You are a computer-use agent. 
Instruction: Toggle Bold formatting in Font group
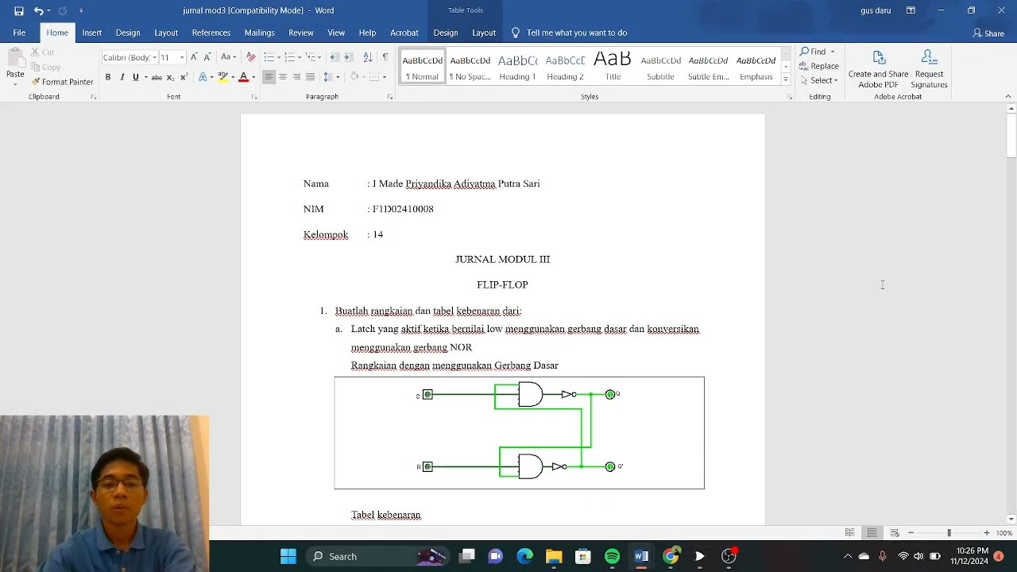pyautogui.click(x=108, y=77)
